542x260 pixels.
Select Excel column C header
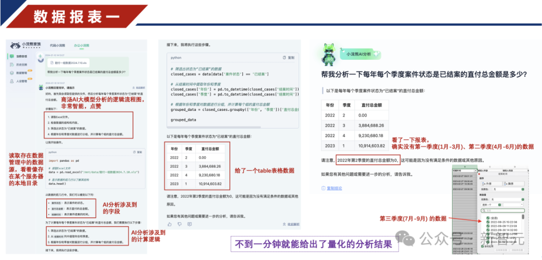[490, 167]
